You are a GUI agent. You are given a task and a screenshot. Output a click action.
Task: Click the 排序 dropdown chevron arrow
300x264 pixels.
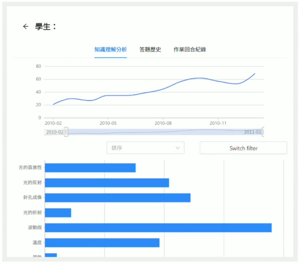point(178,148)
